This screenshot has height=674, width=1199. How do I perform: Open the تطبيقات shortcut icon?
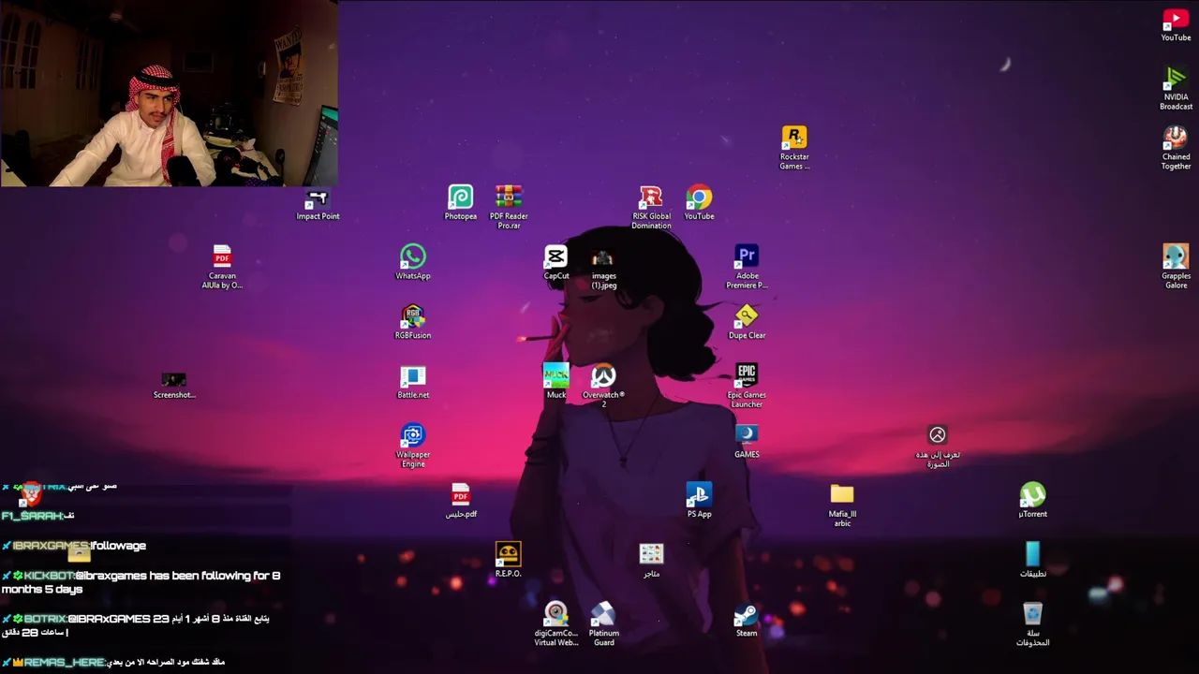(x=1032, y=560)
